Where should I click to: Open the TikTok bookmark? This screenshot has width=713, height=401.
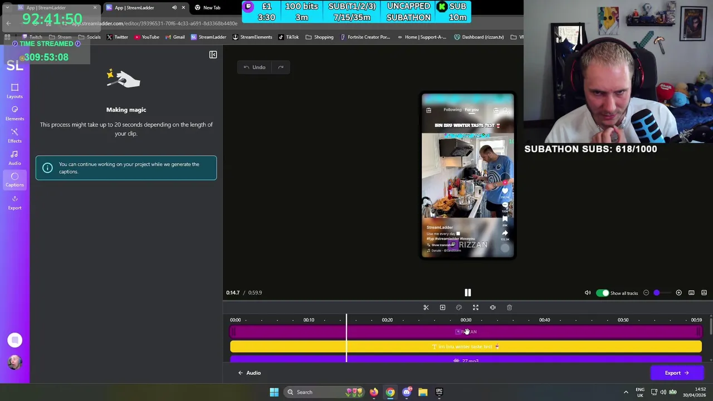(289, 37)
